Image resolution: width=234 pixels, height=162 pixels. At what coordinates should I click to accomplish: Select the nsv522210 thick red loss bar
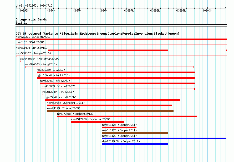click(x=121, y=39)
